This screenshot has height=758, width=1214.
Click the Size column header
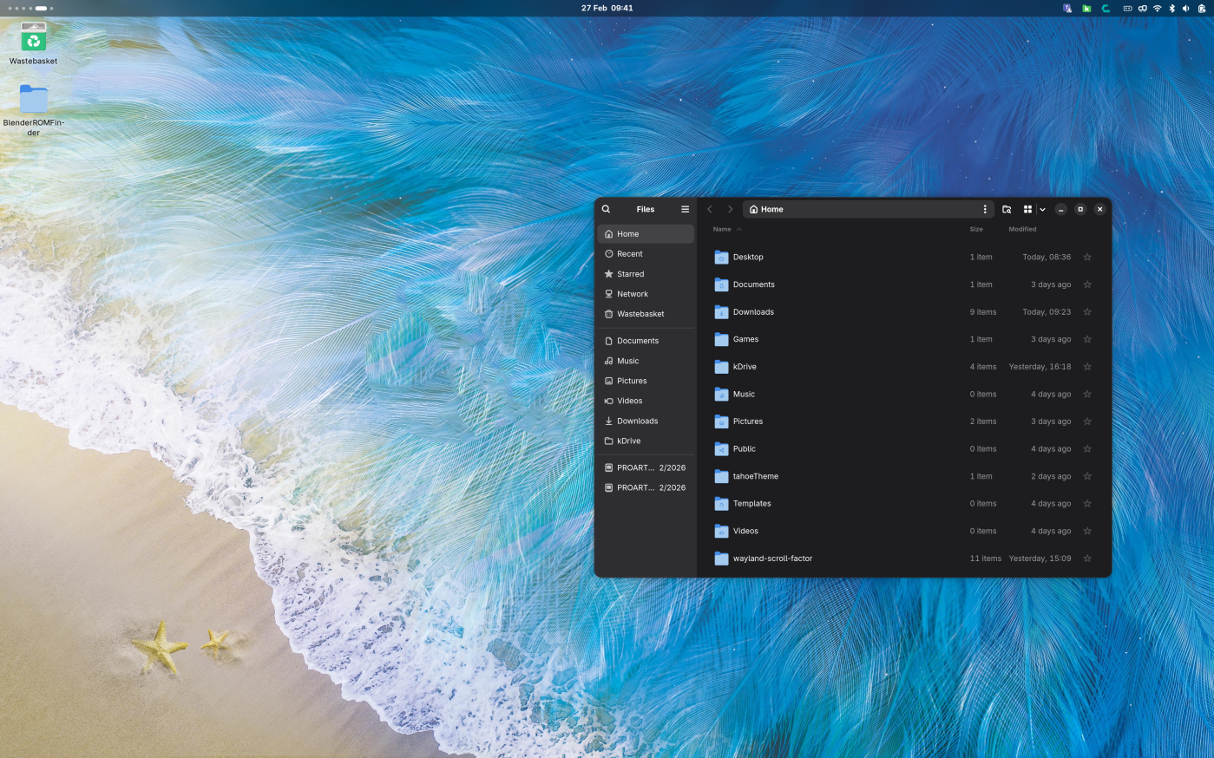976,229
